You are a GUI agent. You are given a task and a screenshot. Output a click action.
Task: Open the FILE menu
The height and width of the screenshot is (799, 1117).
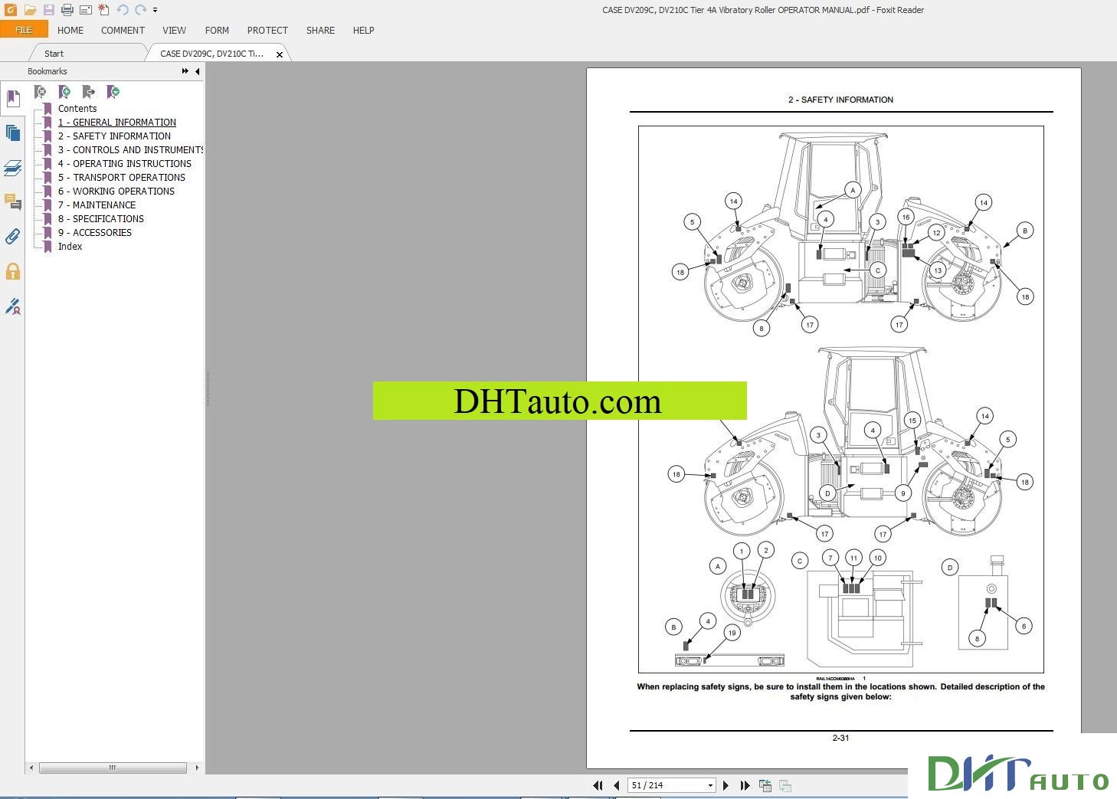click(x=24, y=29)
